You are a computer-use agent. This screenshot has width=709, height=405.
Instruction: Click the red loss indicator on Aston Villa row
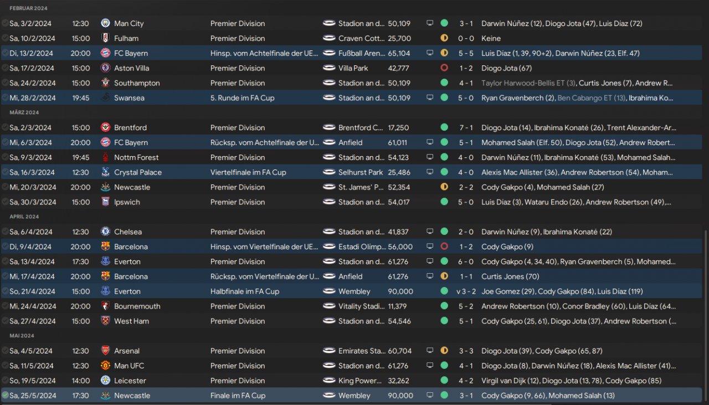(444, 68)
